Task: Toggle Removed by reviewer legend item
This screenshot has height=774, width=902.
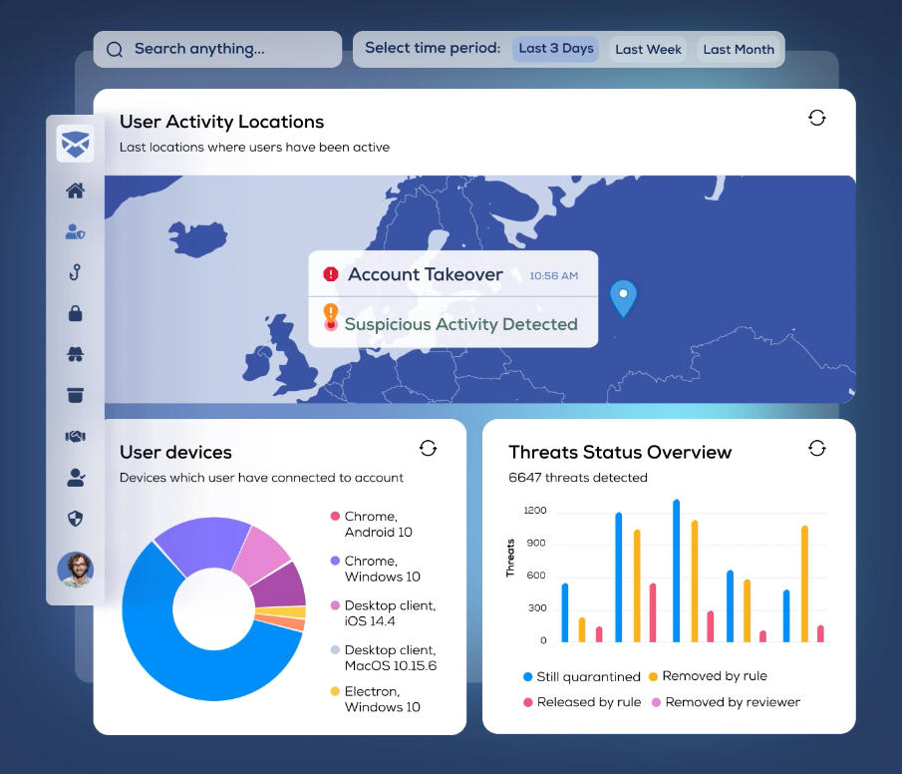Action: click(726, 702)
